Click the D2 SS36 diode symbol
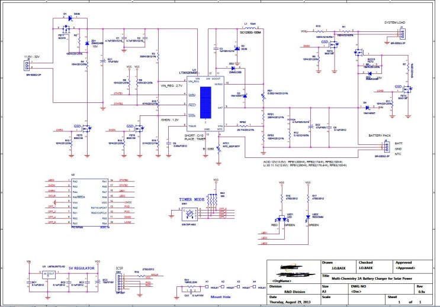Viewport: 440px width, 307px height. pyautogui.click(x=237, y=49)
